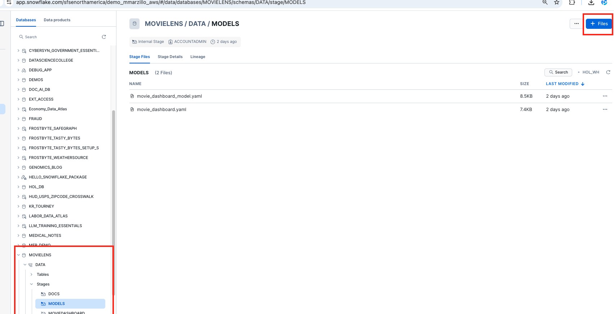Collapse the Stages folder

[x=31, y=284]
